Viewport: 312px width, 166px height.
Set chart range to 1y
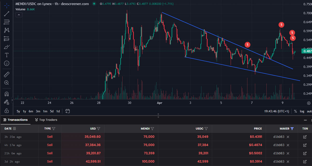pos(24,111)
